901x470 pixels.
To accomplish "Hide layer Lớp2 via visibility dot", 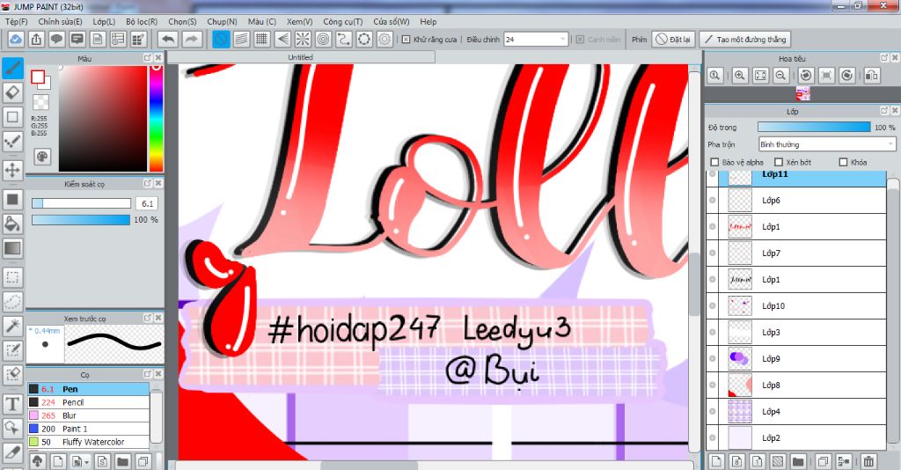I will pyautogui.click(x=713, y=437).
